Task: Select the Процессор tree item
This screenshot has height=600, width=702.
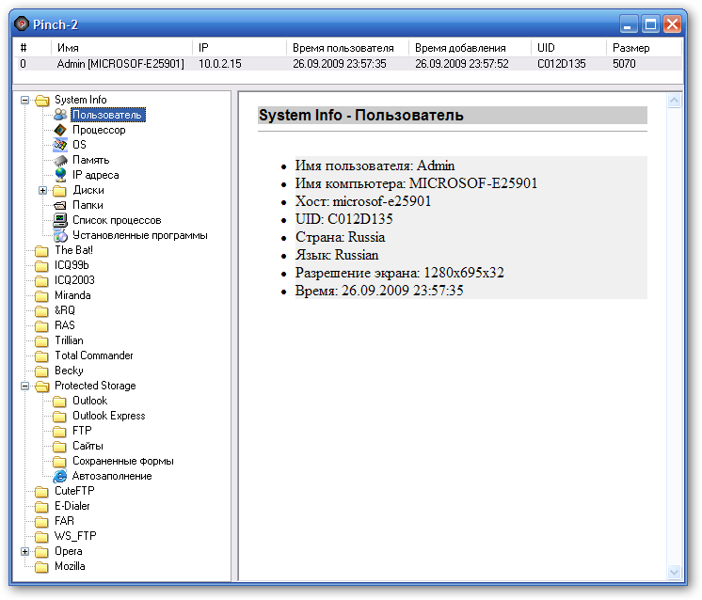Action: click(99, 130)
